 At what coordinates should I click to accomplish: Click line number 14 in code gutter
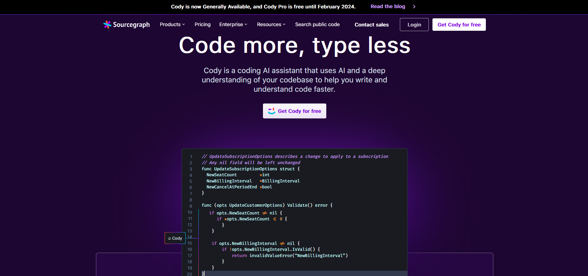click(190, 237)
